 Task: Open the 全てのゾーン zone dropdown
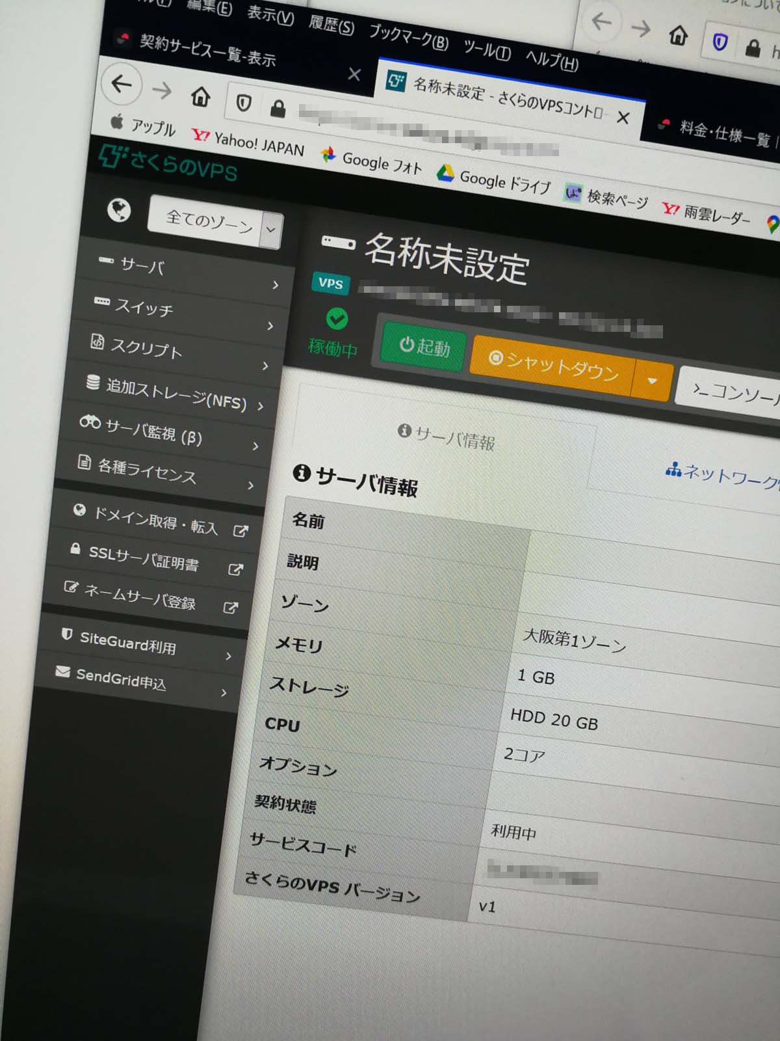215,222
